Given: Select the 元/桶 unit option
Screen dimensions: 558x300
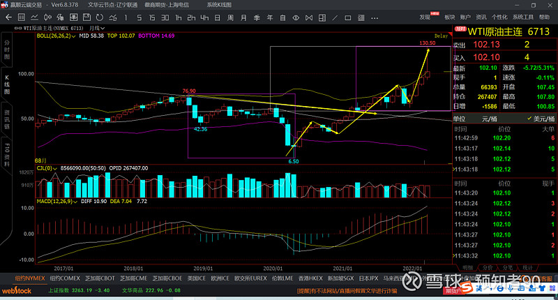Looking at the screenshot, I should (490, 119).
